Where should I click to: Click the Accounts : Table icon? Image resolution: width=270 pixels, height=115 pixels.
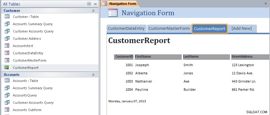[7, 80]
